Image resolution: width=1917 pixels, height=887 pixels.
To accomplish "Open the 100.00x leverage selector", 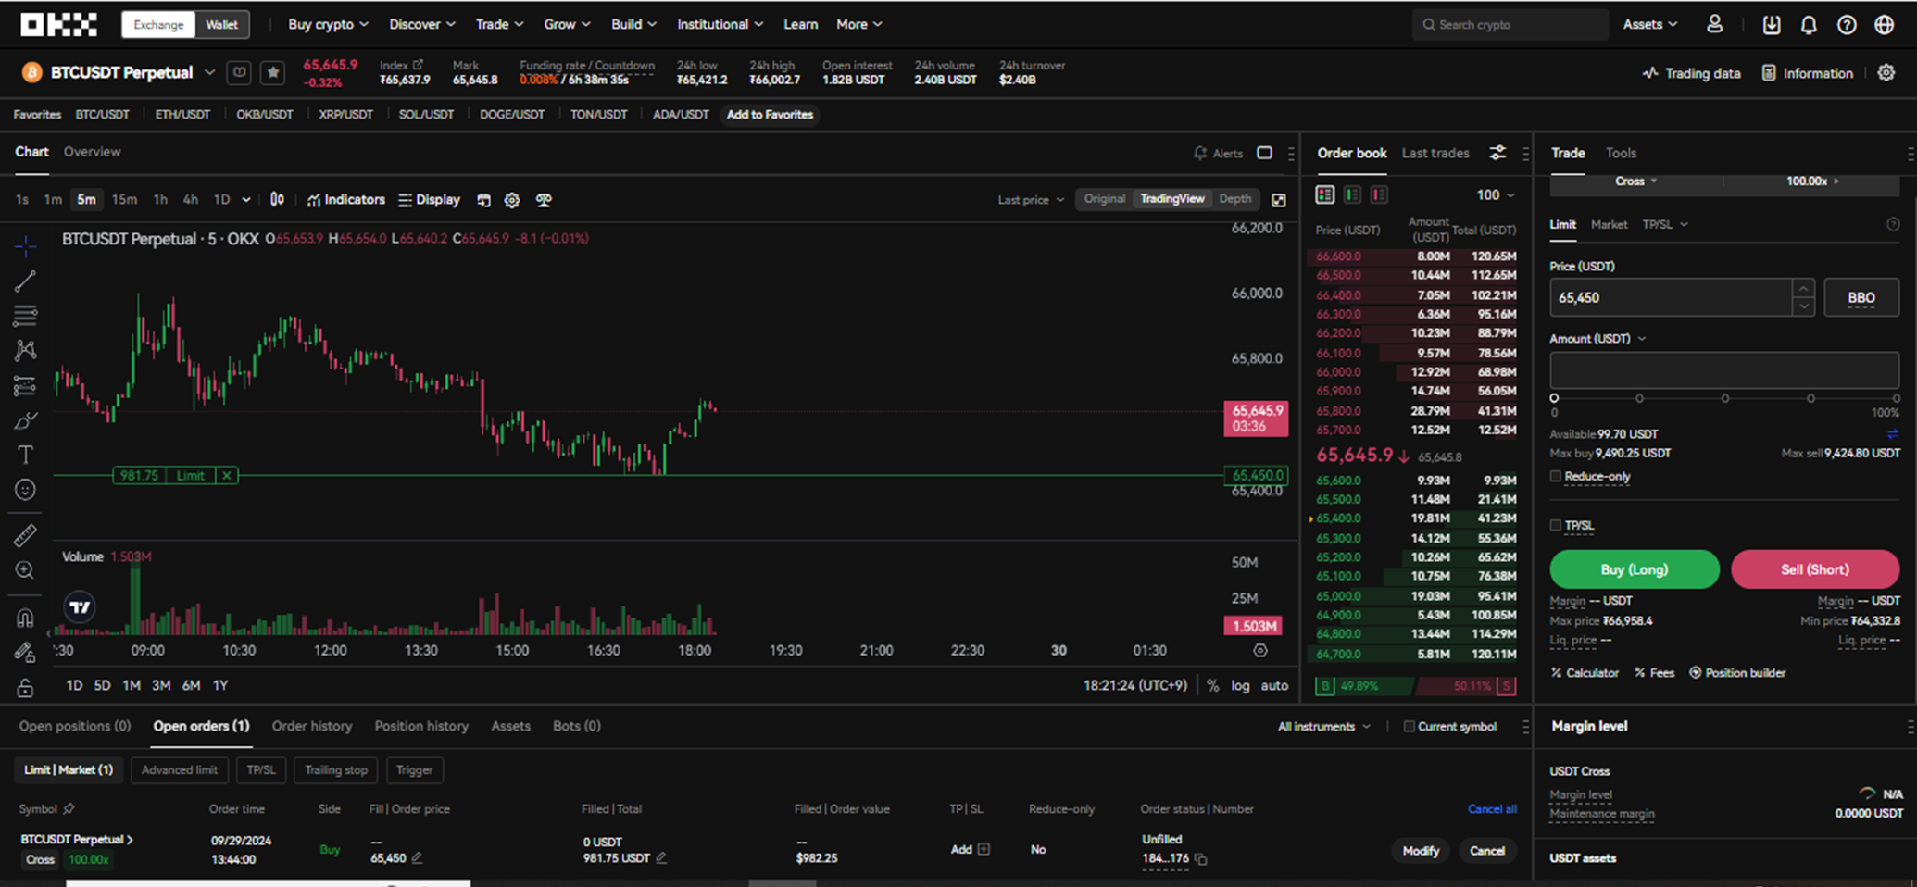I will click(x=1812, y=181).
